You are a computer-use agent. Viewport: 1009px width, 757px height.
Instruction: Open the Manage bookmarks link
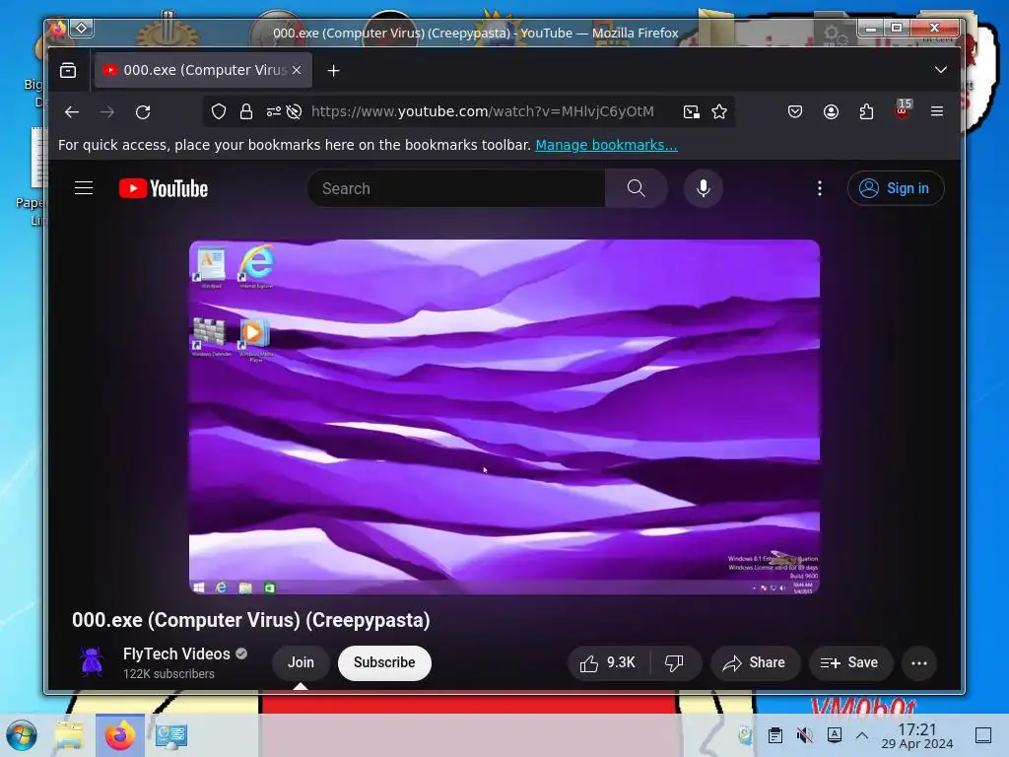point(606,145)
